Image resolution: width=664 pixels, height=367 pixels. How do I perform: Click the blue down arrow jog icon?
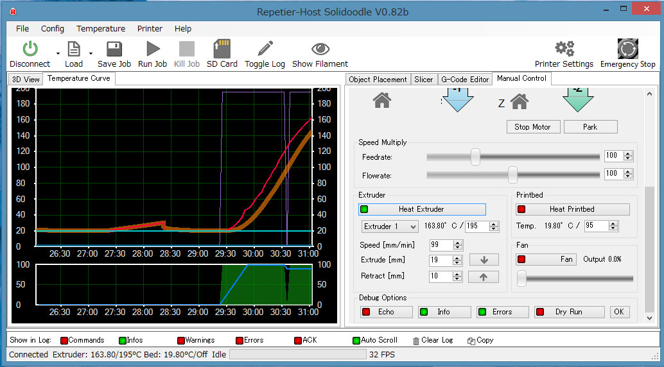[457, 100]
